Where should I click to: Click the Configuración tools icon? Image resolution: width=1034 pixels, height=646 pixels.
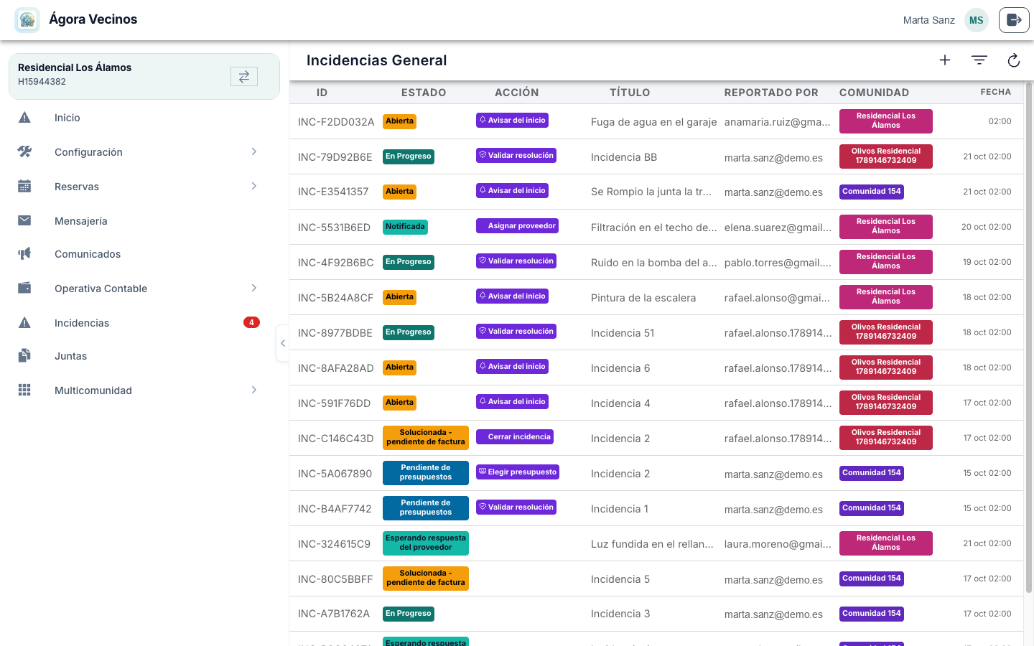(x=24, y=152)
